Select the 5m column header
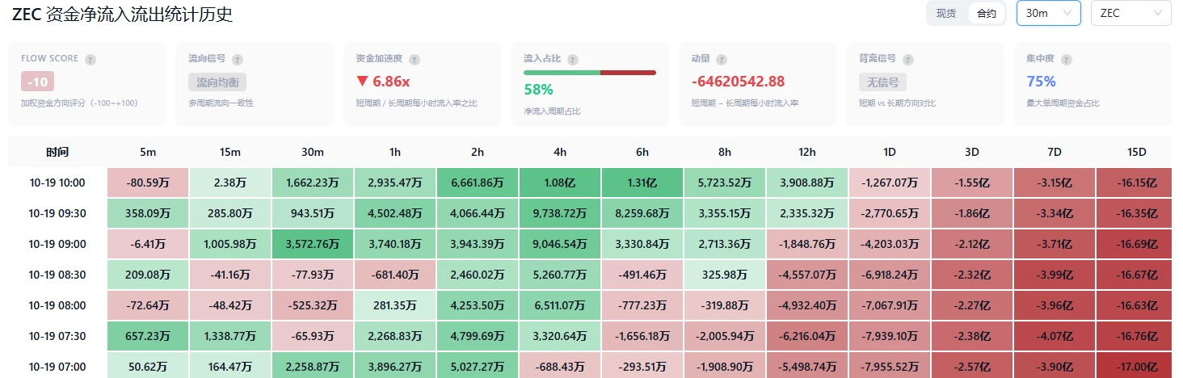Image resolution: width=1183 pixels, height=378 pixels. [148, 152]
